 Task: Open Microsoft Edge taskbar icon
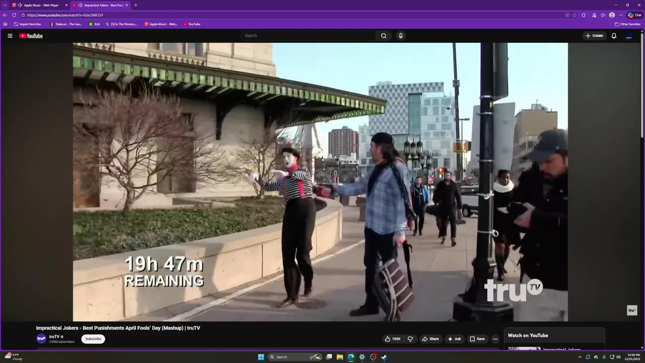(351, 357)
